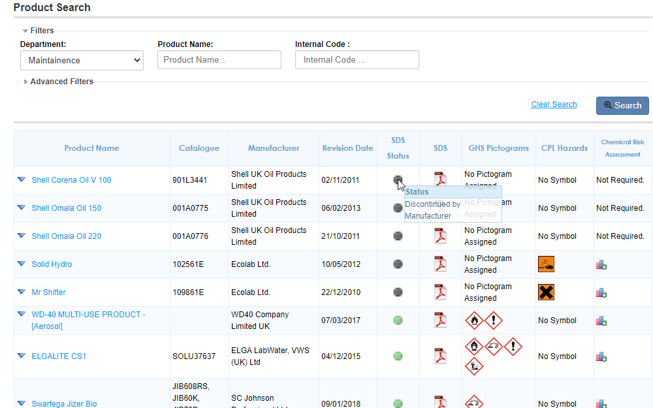The width and height of the screenshot is (653, 408).
Task: Expand row arrow for Mr Shifter
Action: coord(22,292)
